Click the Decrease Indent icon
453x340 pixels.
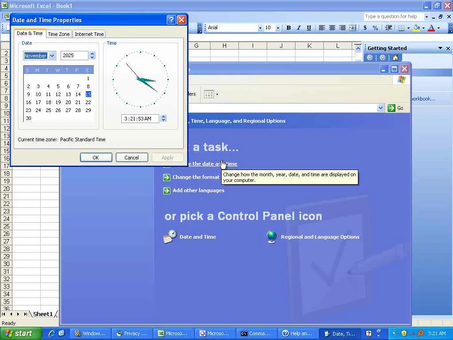(x=388, y=28)
